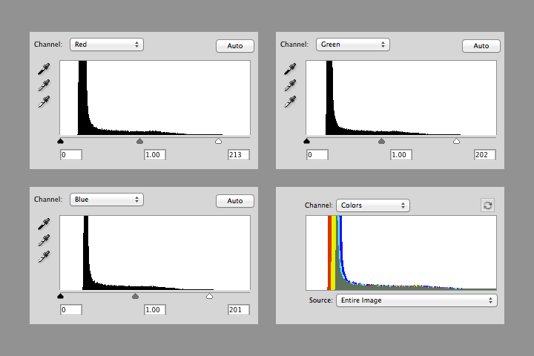Focus the Red highlight field showing 213
The image size is (534, 356).
click(239, 155)
